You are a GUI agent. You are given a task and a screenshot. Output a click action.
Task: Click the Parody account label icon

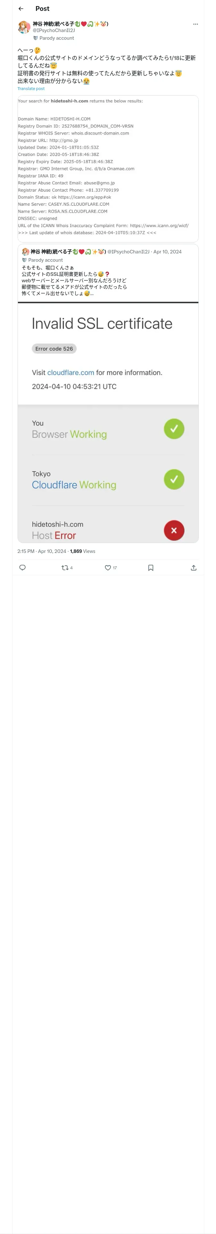click(x=36, y=38)
